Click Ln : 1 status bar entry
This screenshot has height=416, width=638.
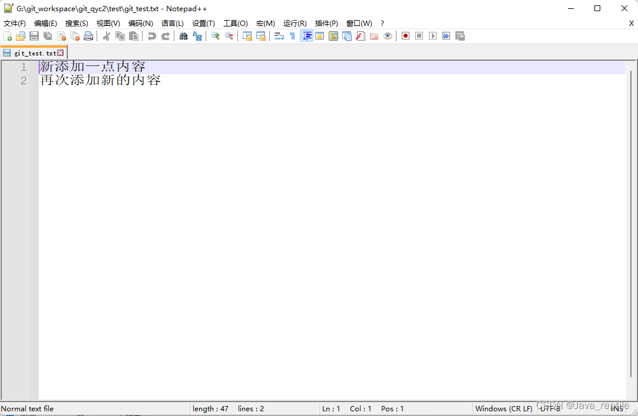[x=331, y=409]
